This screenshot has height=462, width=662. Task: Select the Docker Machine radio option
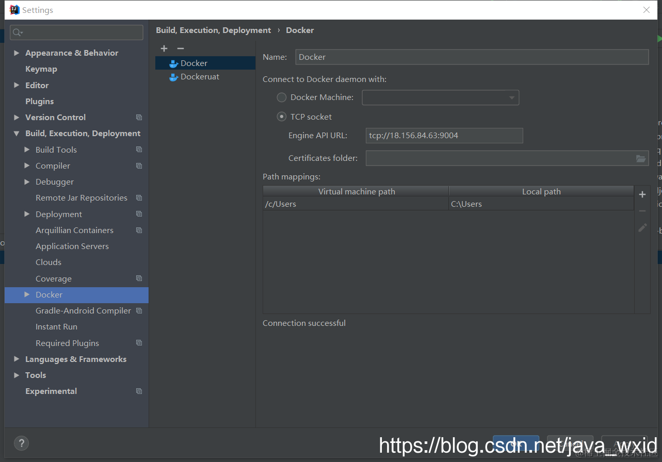[x=282, y=97]
